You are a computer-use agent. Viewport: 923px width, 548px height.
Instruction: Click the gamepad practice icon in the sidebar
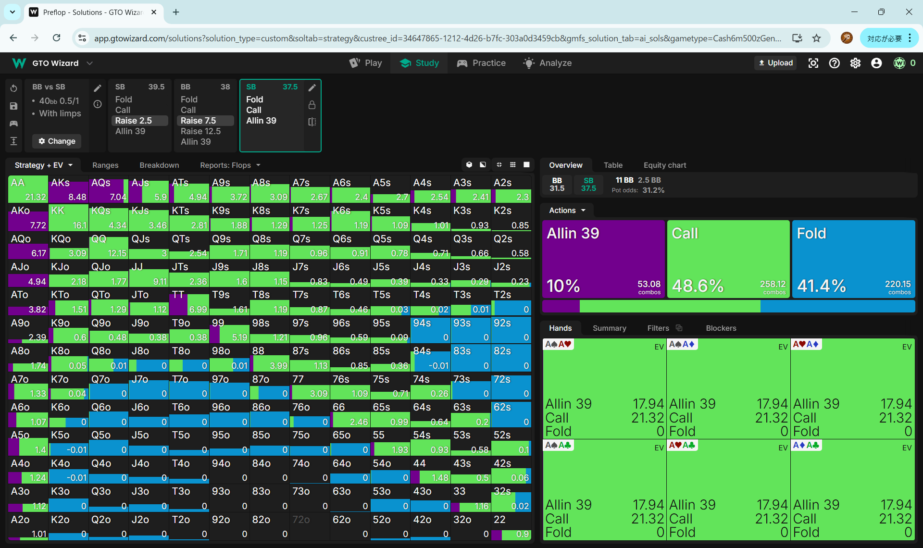pyautogui.click(x=13, y=124)
